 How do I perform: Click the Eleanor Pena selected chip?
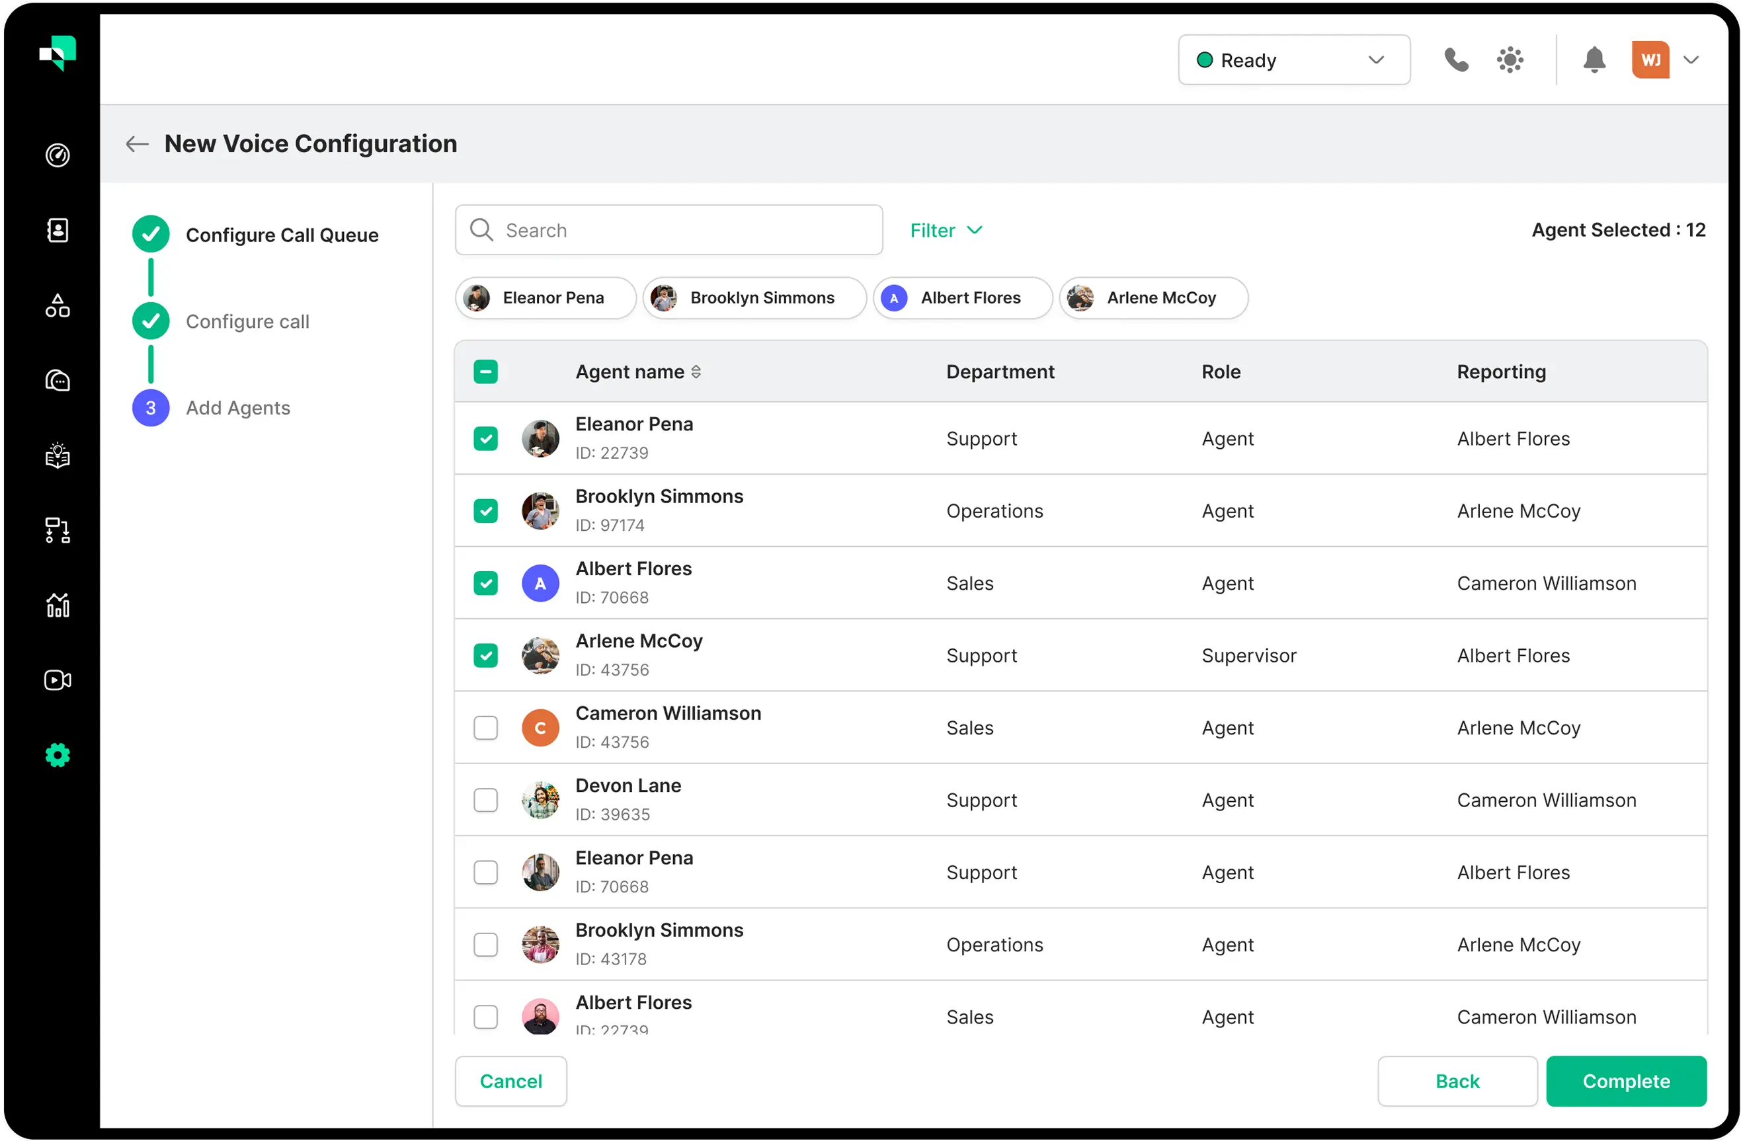pos(545,297)
